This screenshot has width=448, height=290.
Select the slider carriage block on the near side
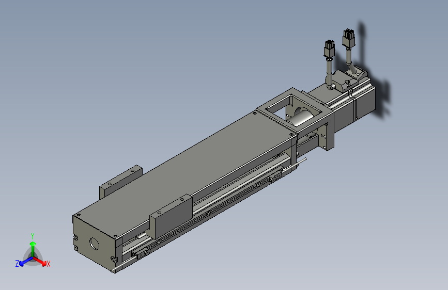171,217
